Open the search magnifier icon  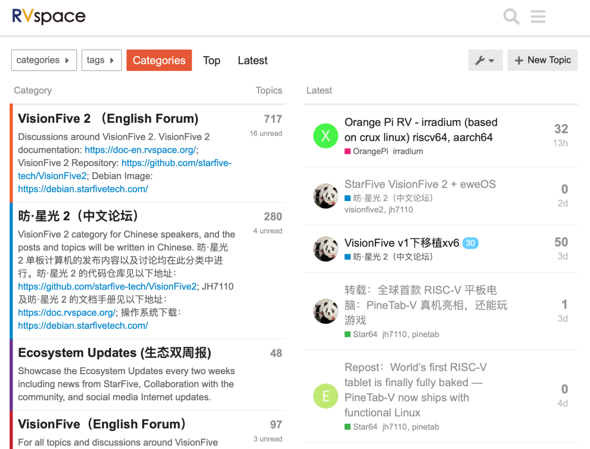click(x=511, y=16)
